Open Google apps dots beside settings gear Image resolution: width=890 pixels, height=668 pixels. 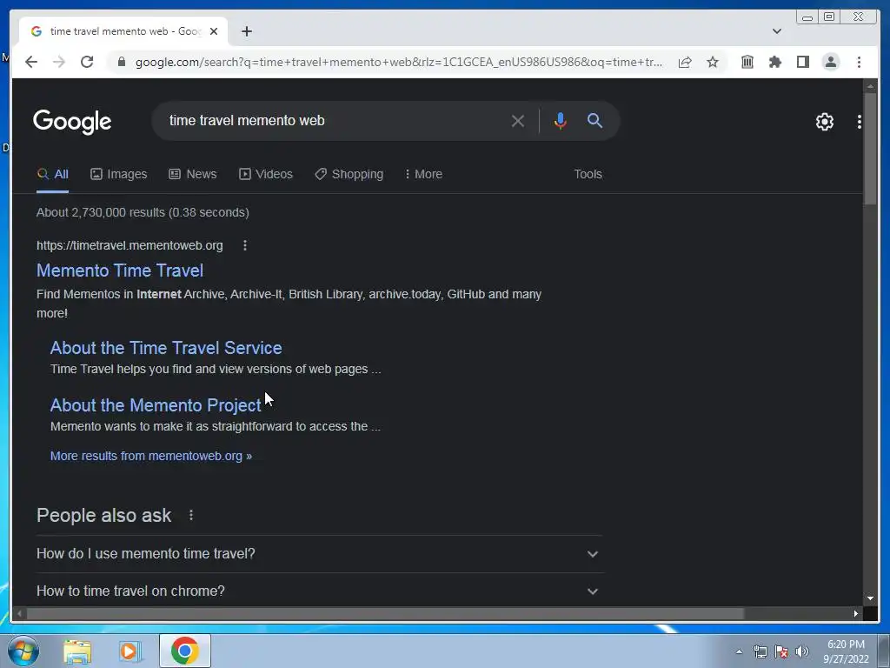pyautogui.click(x=860, y=122)
